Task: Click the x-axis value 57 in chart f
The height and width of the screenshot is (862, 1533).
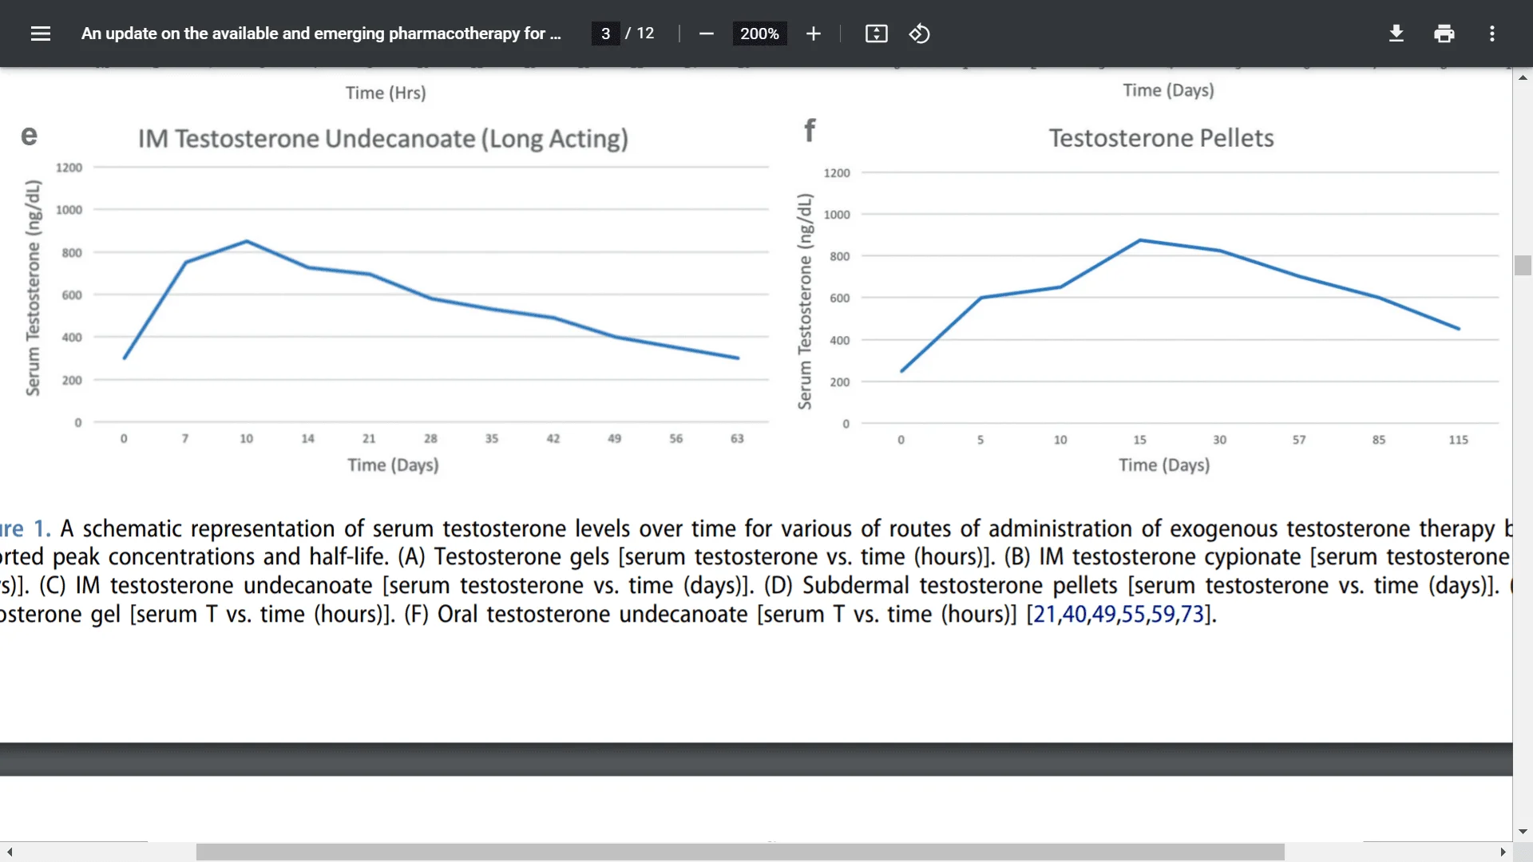Action: [x=1299, y=440]
